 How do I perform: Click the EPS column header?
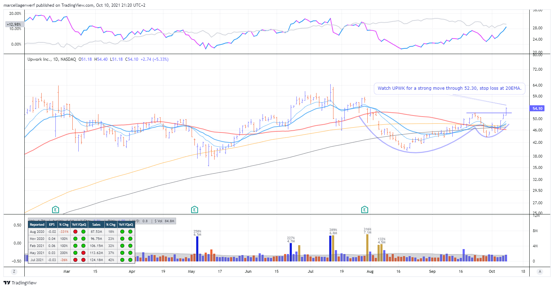click(52, 225)
